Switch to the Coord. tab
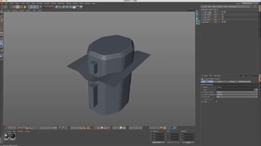This screenshot has height=146, width=261. pos(219,82)
